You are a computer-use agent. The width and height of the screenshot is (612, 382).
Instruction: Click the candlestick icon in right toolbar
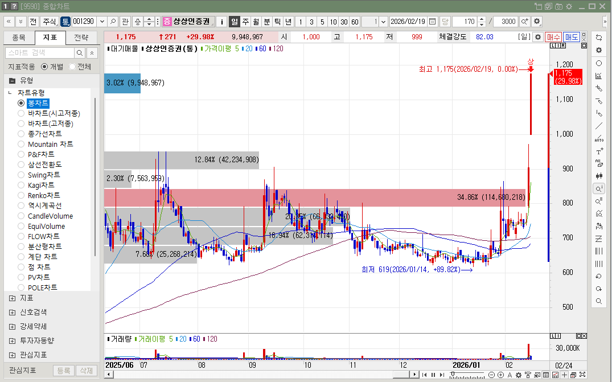599,176
